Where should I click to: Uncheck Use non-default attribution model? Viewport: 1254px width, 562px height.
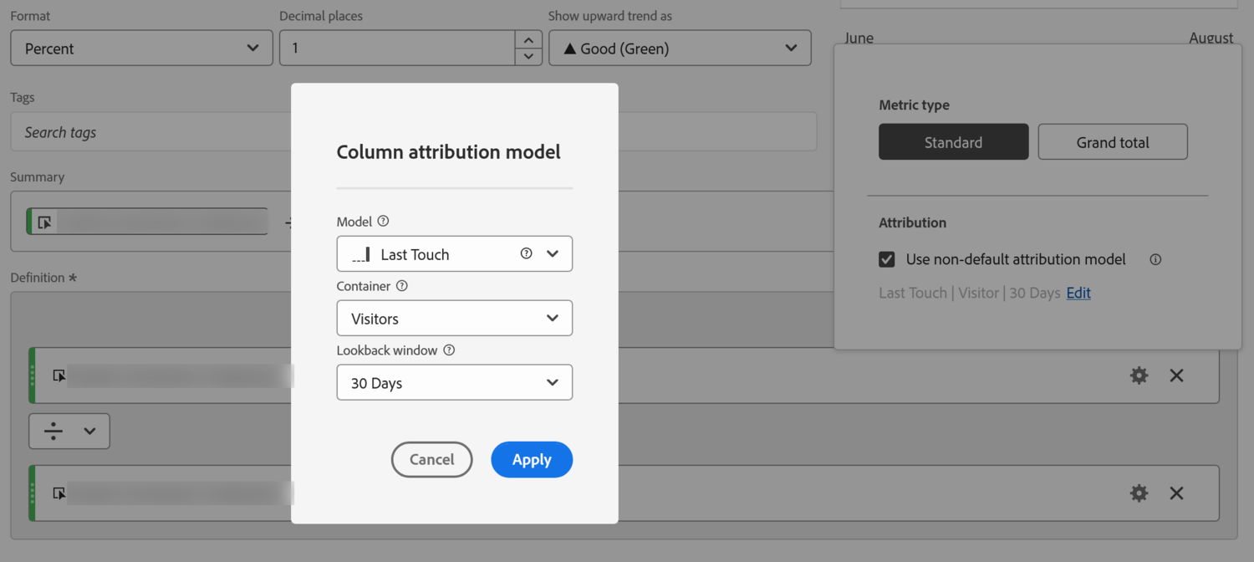[x=887, y=259]
